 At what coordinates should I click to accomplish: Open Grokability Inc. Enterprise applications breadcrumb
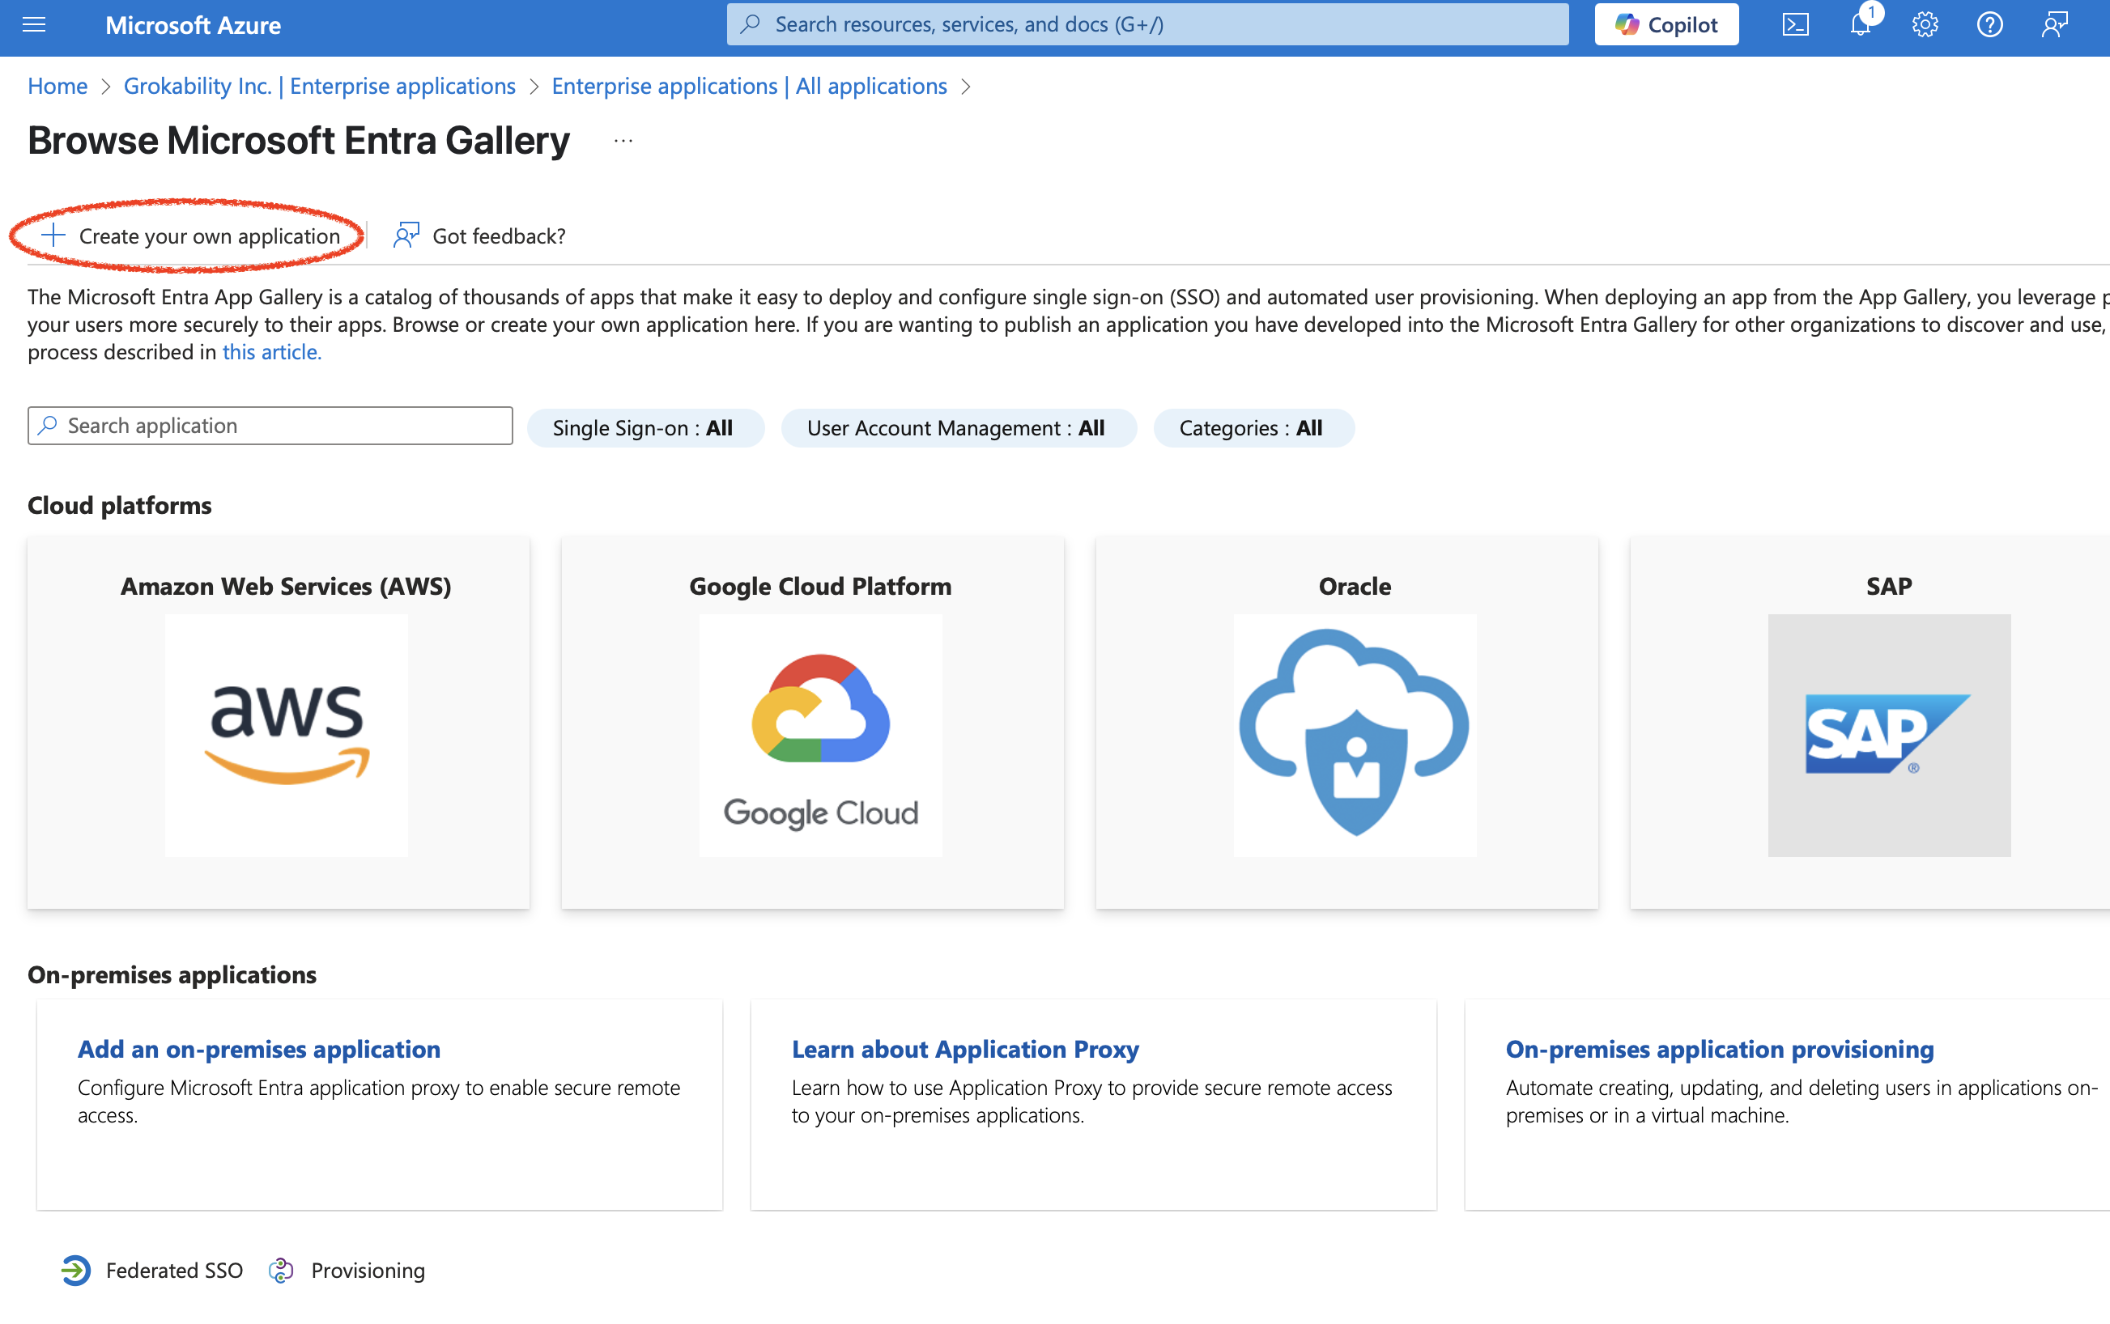click(320, 86)
